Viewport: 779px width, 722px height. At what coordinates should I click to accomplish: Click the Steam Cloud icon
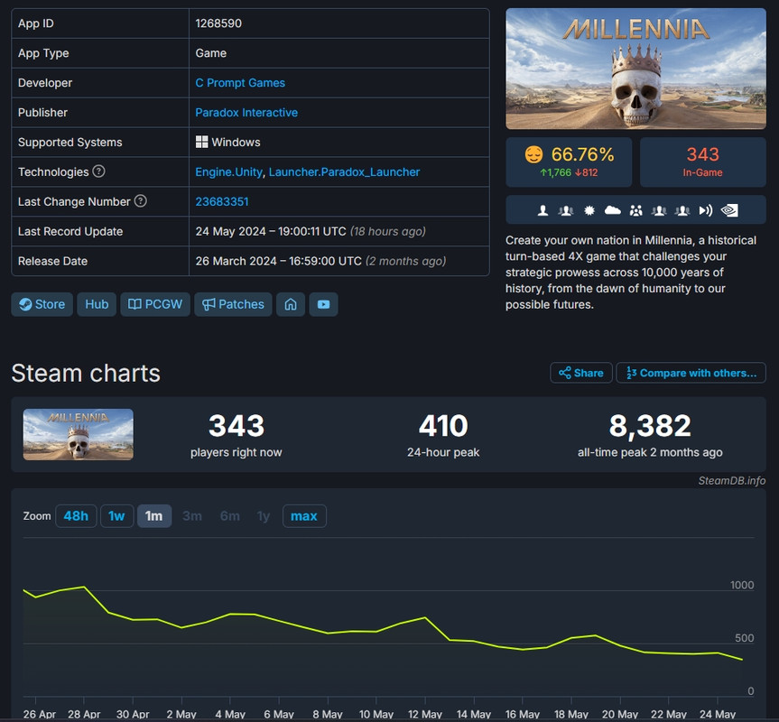(613, 210)
